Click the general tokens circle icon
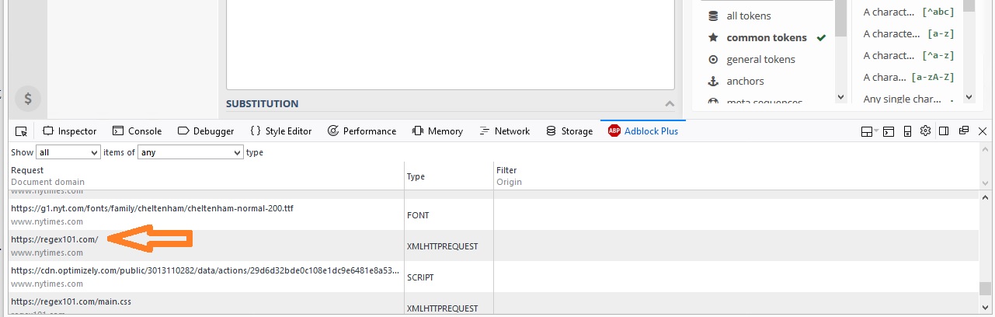Screen dimensions: 995x317 [712, 59]
